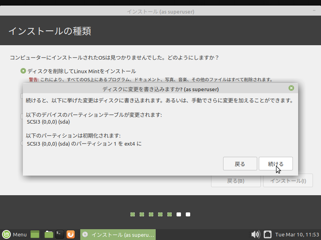Open the network icon in the system tray
The image size is (321, 240).
pyautogui.click(x=267, y=234)
